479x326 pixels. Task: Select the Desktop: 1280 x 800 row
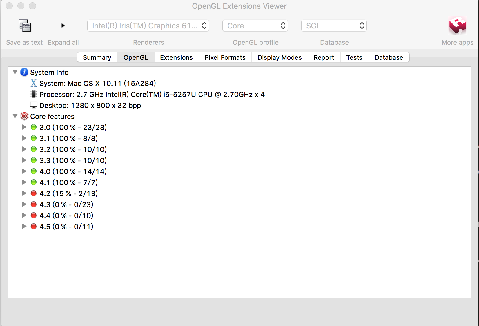(x=90, y=105)
